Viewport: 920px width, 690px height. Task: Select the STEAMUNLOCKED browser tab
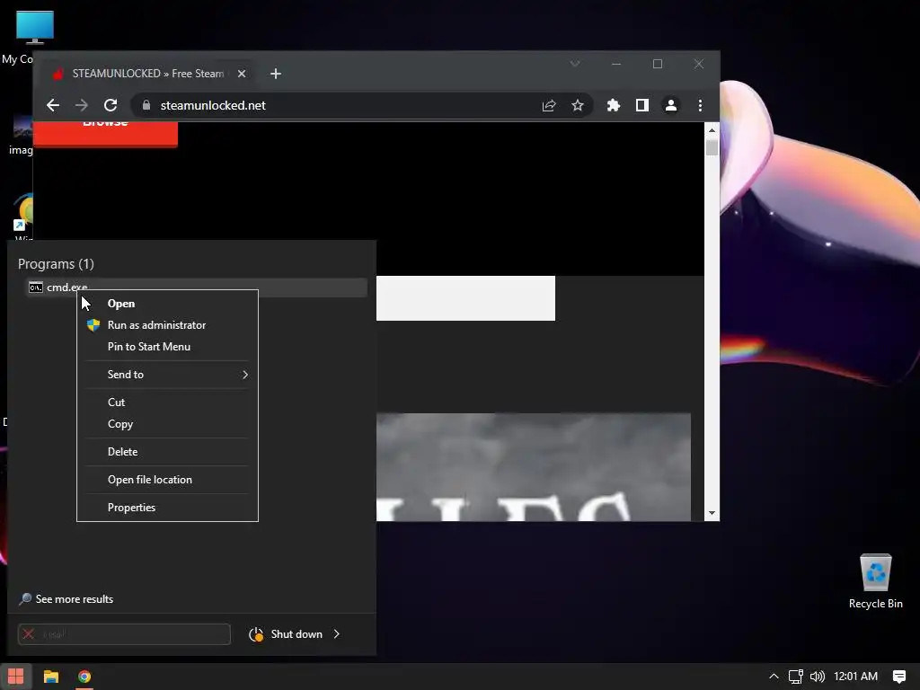click(x=146, y=74)
